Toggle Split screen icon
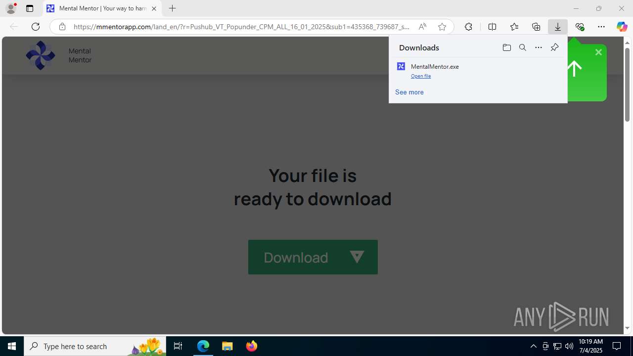The height and width of the screenshot is (356, 633). (x=492, y=27)
